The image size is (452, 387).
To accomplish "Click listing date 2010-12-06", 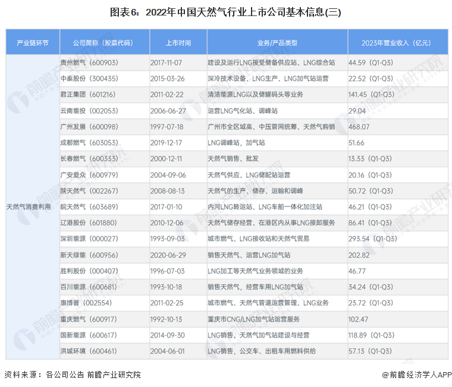I will pyautogui.click(x=167, y=223).
